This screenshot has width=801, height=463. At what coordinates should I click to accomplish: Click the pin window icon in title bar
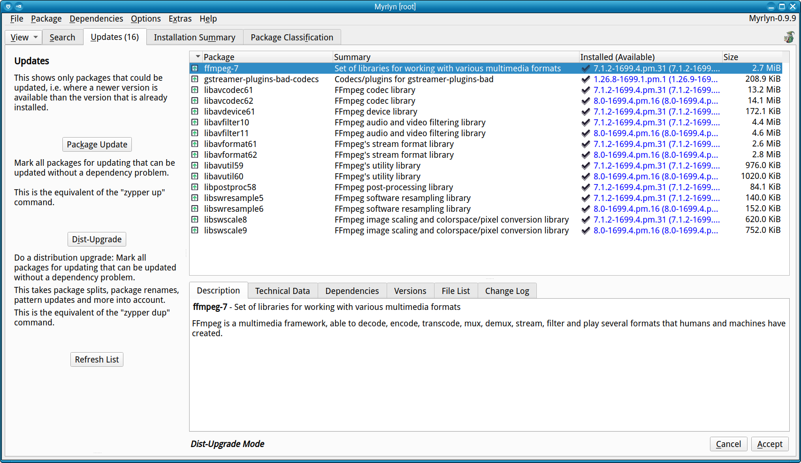click(19, 7)
